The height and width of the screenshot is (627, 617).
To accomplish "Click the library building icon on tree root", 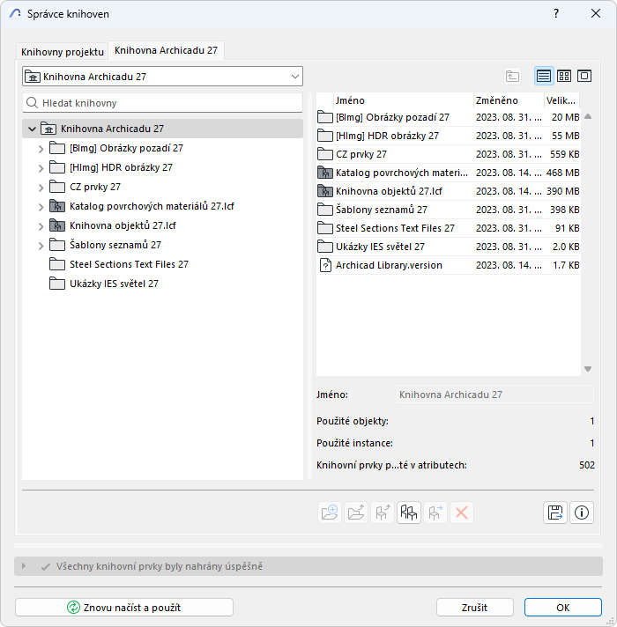I will (x=48, y=129).
